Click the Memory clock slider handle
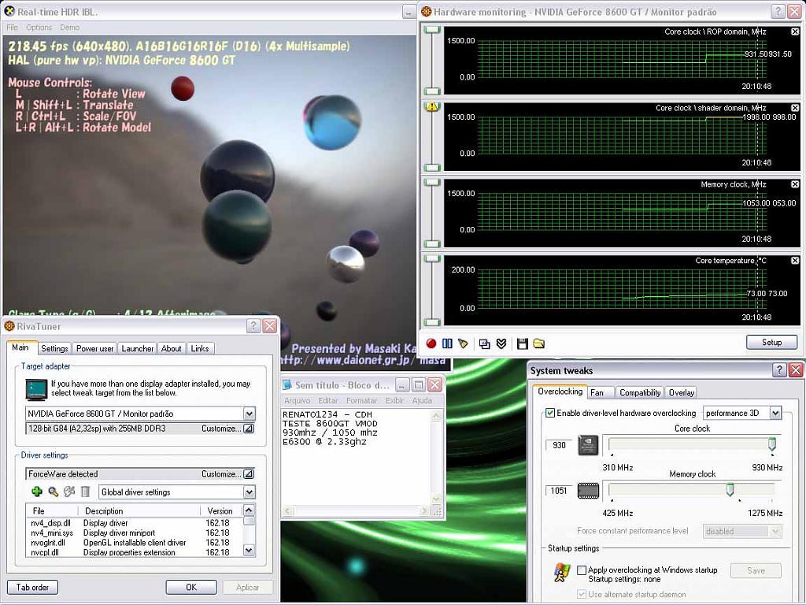The image size is (806, 605). (x=730, y=489)
